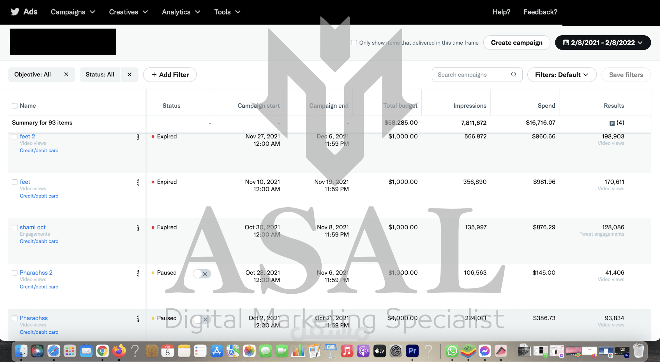Open three-dot menu for feet 2 campaign
Image resolution: width=660 pixels, height=362 pixels.
(x=138, y=137)
